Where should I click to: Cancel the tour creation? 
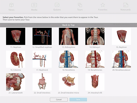click(x=59, y=100)
